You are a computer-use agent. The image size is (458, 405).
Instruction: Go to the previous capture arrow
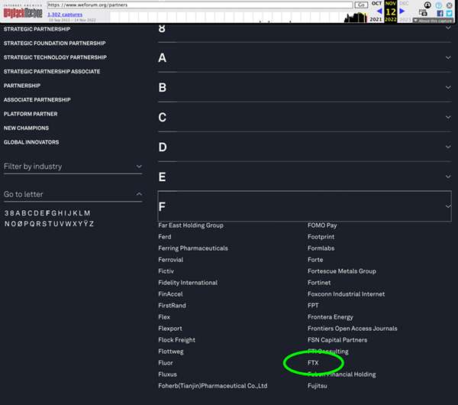pos(379,11)
